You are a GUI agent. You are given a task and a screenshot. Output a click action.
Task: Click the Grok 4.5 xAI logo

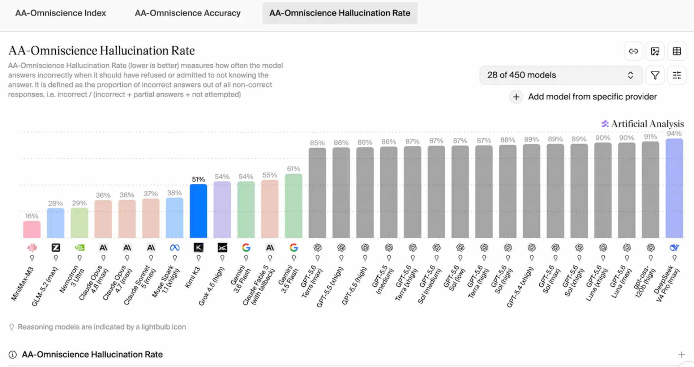pyautogui.click(x=222, y=247)
